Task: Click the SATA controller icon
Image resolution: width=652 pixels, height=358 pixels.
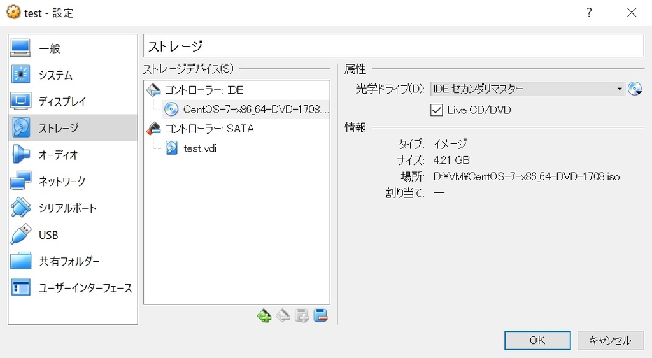Action: [154, 129]
